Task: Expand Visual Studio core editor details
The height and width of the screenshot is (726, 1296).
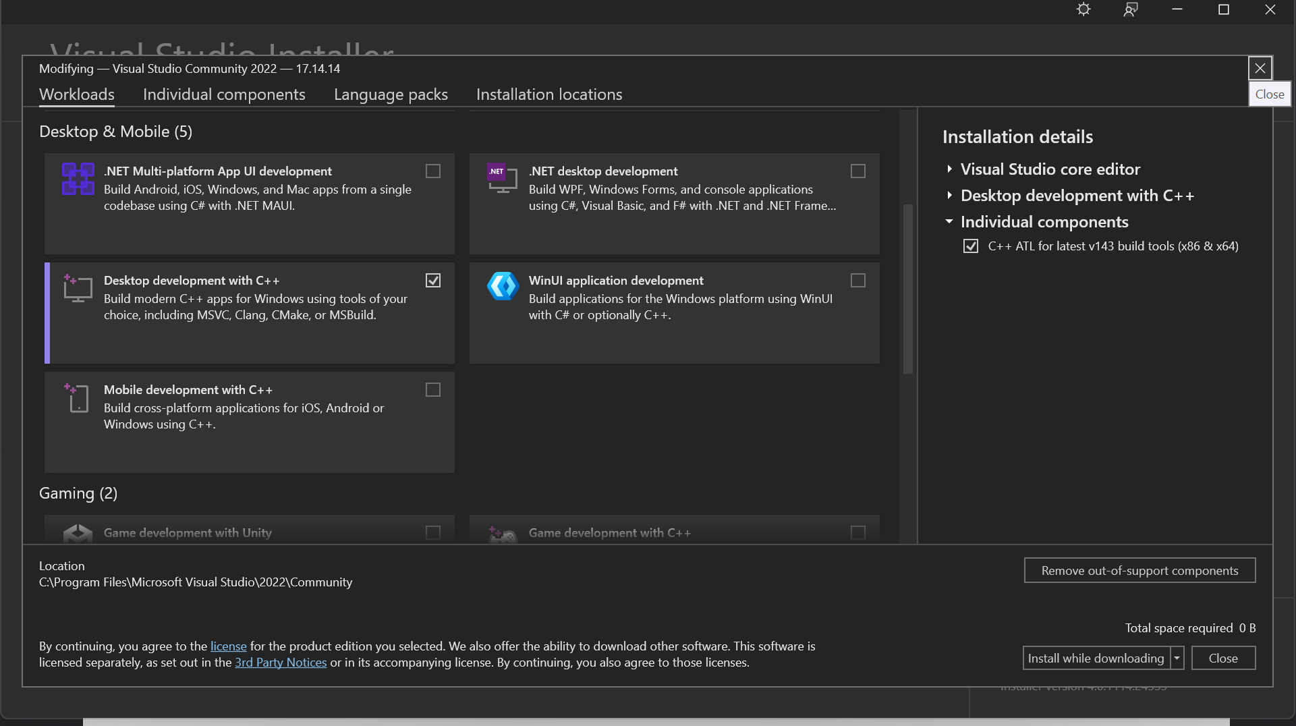Action: pos(949,169)
